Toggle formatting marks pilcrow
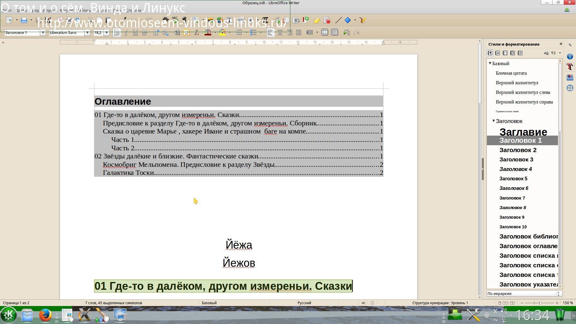576x324 pixels. (184, 20)
